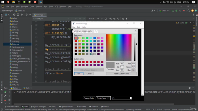Image resolution: width=198 pixels, height=111 pixels.
Task: Select hamburger.png in project tree
Action: 18,47
